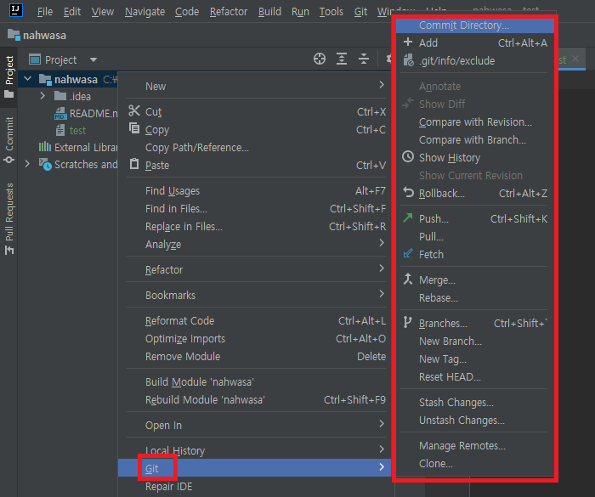Viewport: 595px width, 497px height.
Task: Open the Bookmarks submenu
Action: (256, 295)
